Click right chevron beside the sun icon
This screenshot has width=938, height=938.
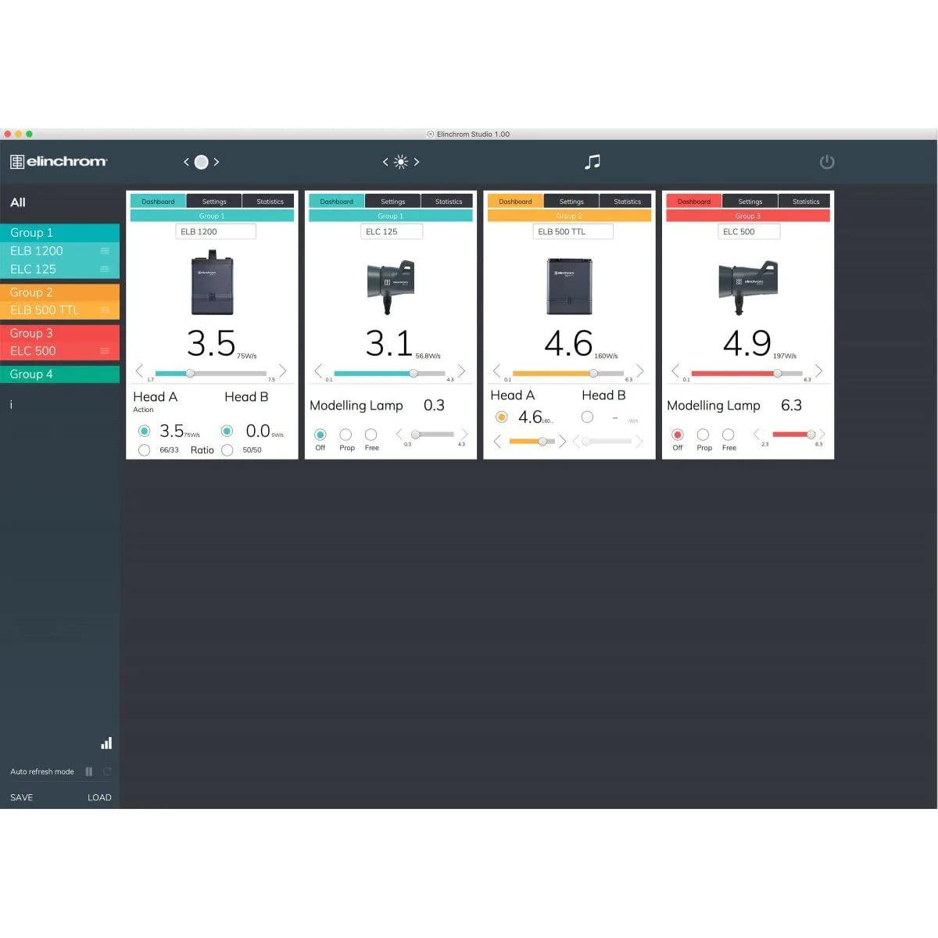click(417, 162)
